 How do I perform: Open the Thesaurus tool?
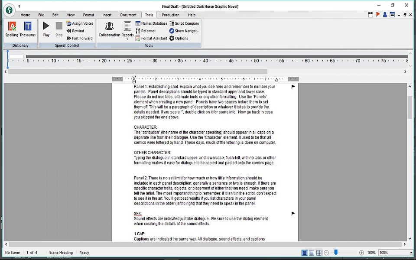click(28, 29)
